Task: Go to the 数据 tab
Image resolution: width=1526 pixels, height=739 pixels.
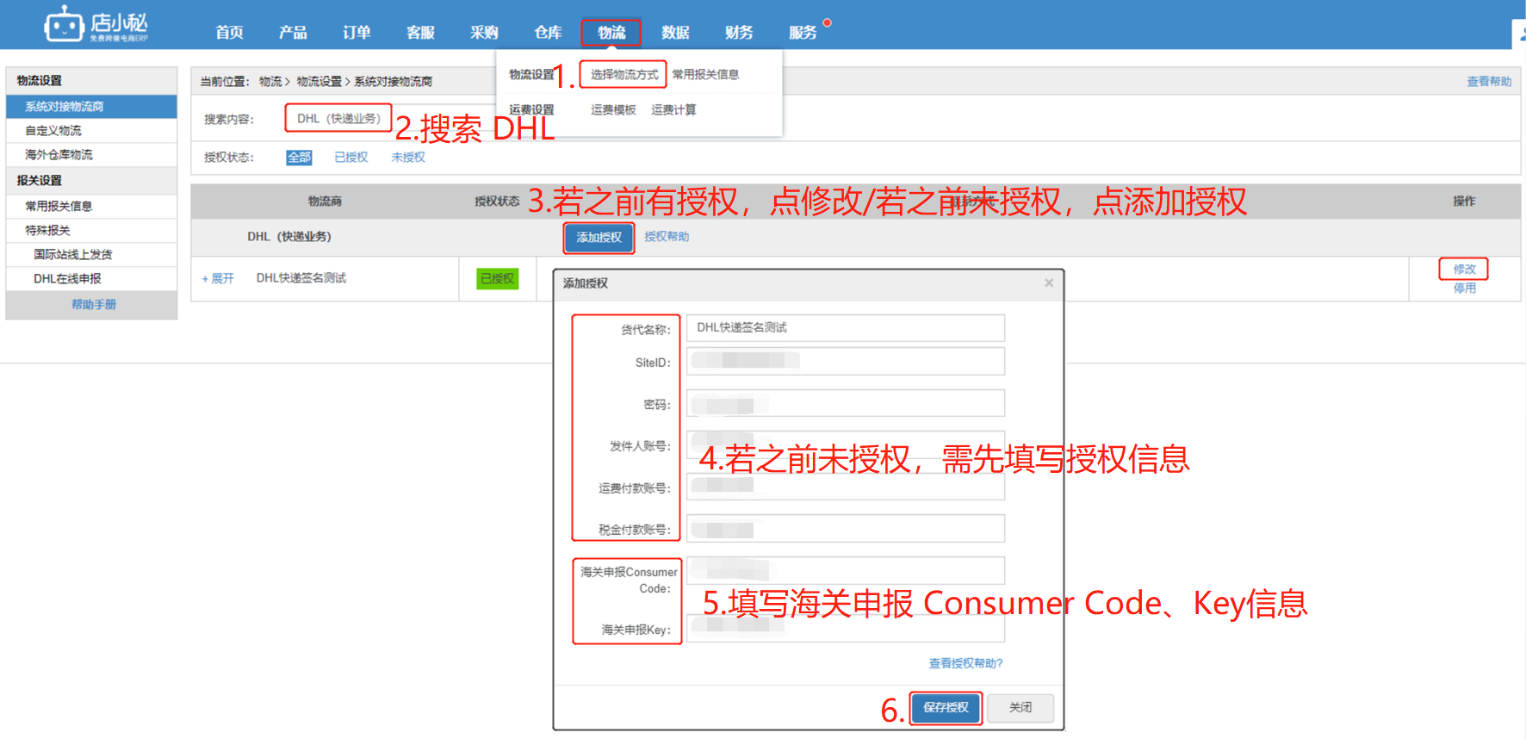Action: tap(675, 32)
